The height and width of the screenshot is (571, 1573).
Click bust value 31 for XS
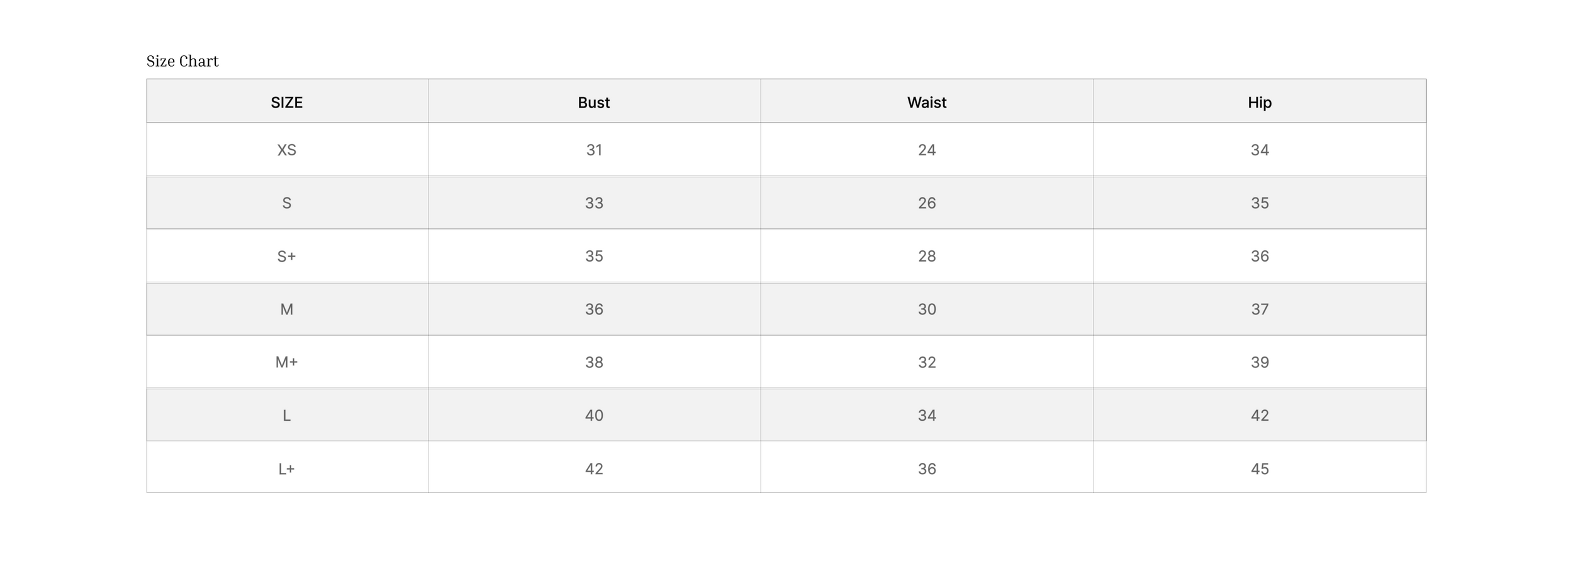594,150
